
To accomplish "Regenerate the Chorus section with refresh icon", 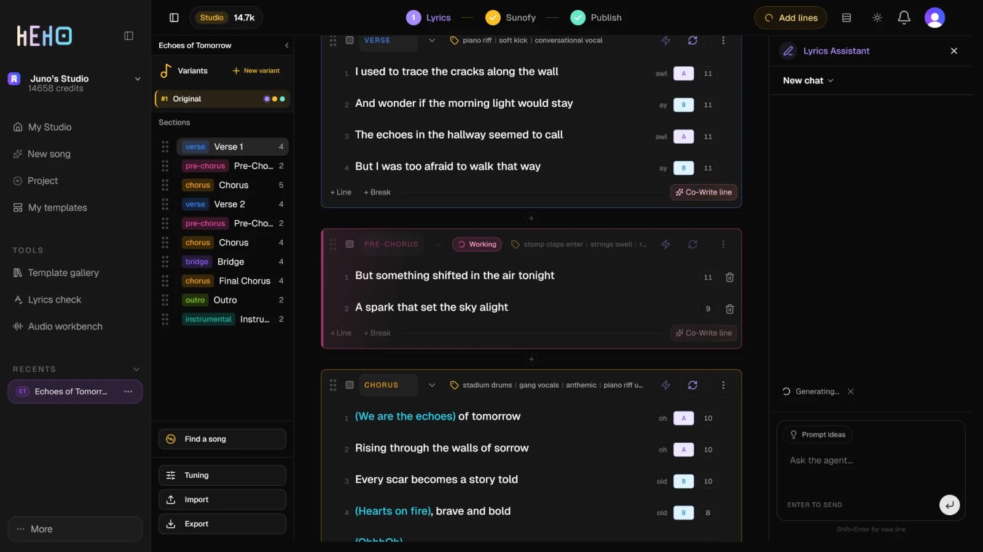I will pyautogui.click(x=692, y=385).
